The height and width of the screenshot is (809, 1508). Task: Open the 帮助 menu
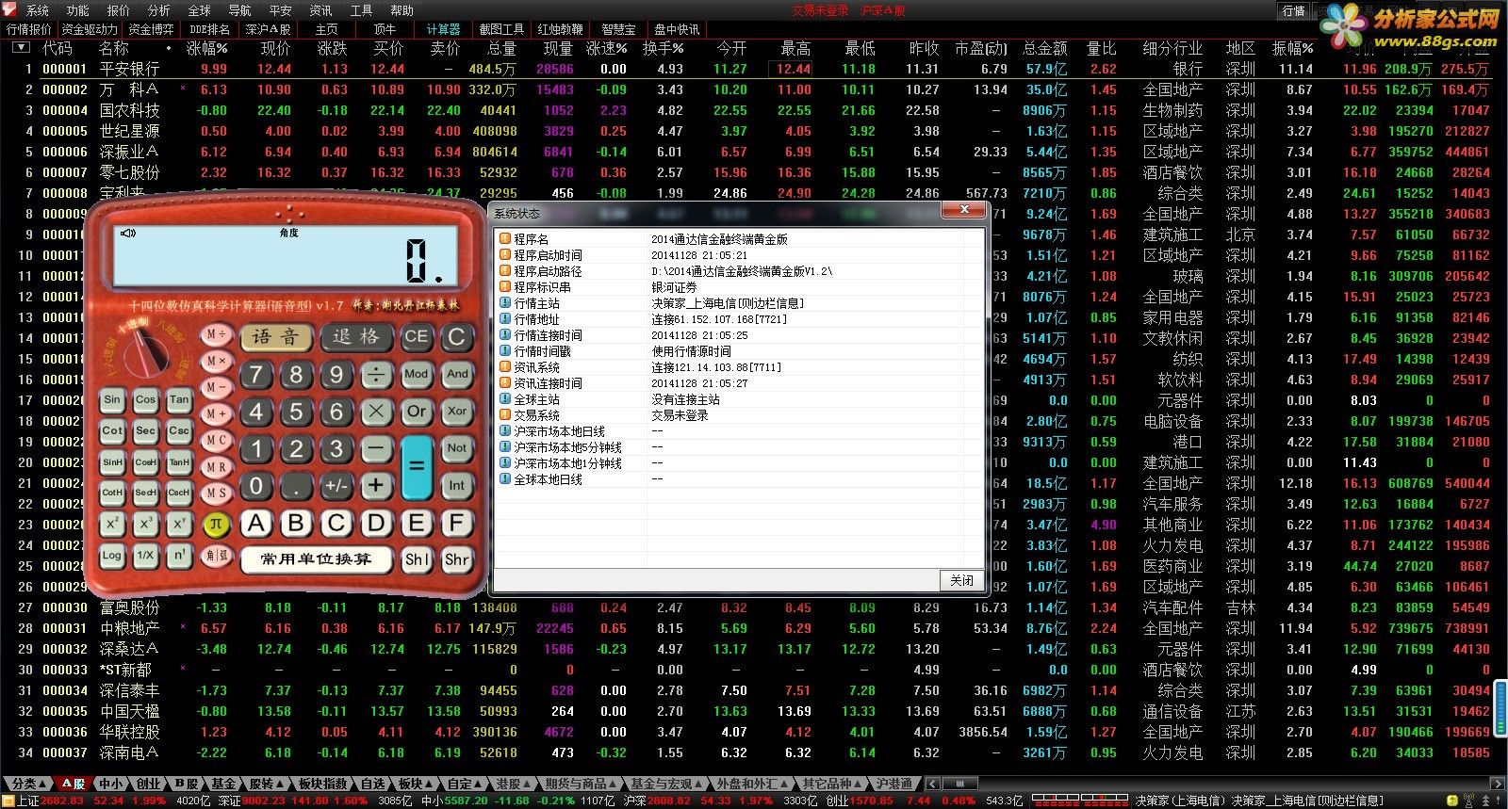pyautogui.click(x=402, y=10)
